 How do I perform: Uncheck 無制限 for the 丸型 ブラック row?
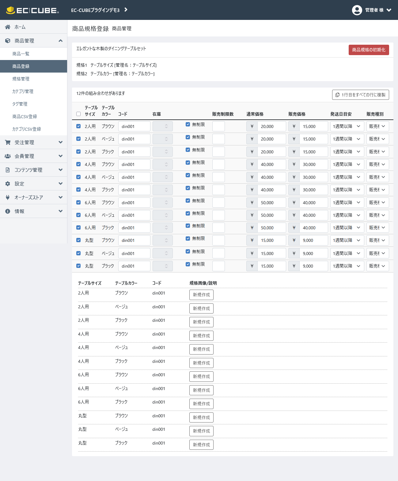(188, 264)
